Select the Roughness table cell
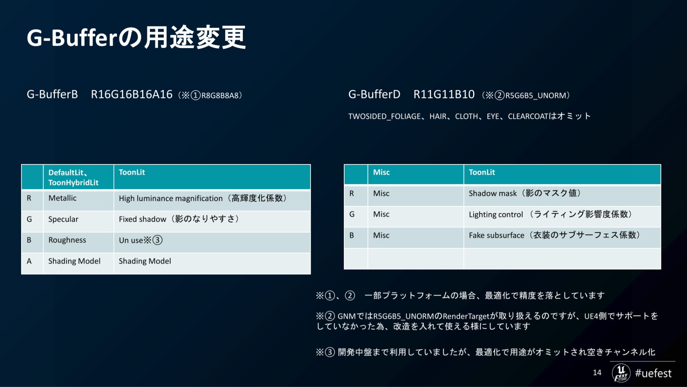Screen dimensions: 687x387 point(67,240)
